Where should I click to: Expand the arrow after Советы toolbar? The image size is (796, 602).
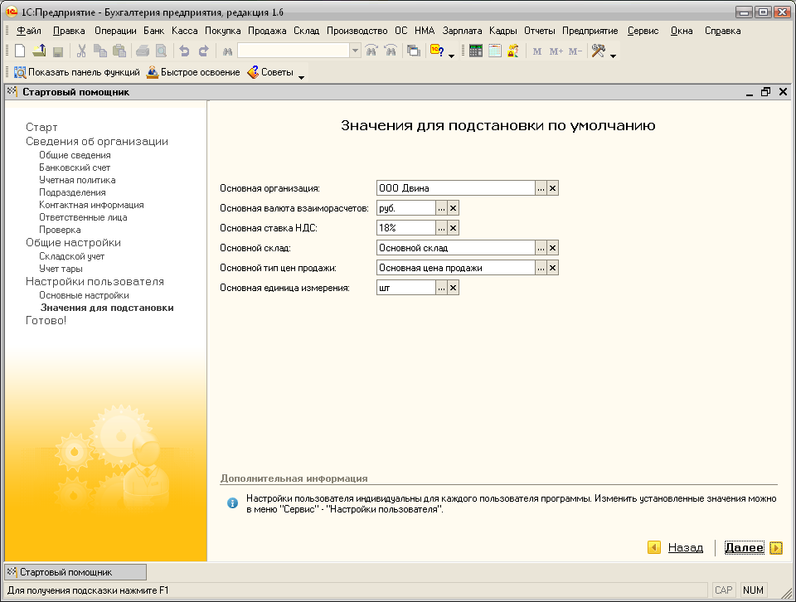point(301,76)
